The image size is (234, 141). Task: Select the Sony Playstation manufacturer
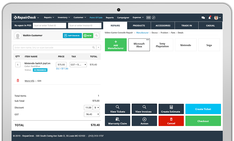coord(162,45)
